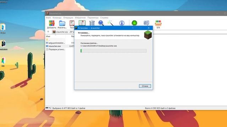Image resolution: width=227 pixels, height=127 pixels.
Task: Open the Команды menu
Action: [57, 18]
